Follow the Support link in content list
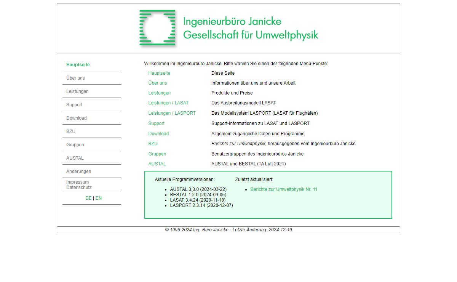Image resolution: width=457 pixels, height=282 pixels. pos(157,123)
